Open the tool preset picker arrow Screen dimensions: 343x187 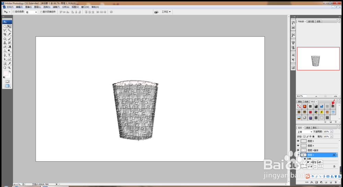coord(9,12)
